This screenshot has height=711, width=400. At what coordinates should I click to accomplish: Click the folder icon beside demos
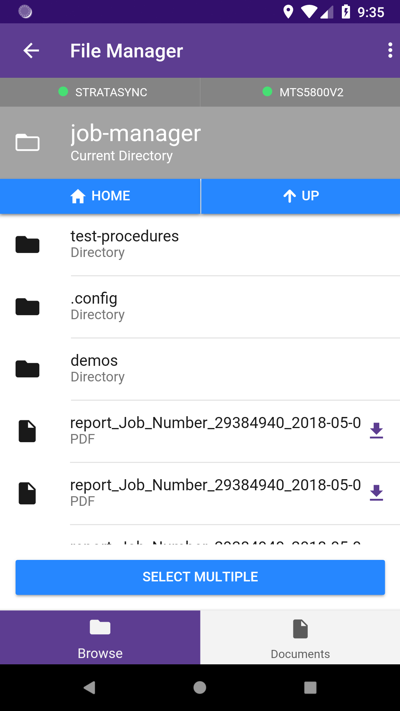[27, 369]
